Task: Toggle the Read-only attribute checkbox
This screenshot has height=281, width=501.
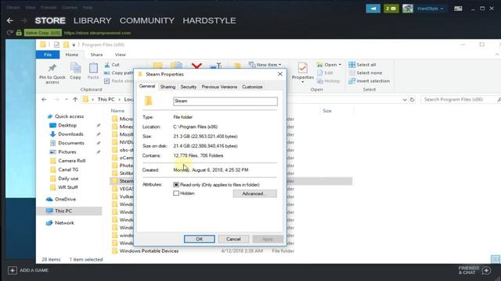Action: coord(176,185)
